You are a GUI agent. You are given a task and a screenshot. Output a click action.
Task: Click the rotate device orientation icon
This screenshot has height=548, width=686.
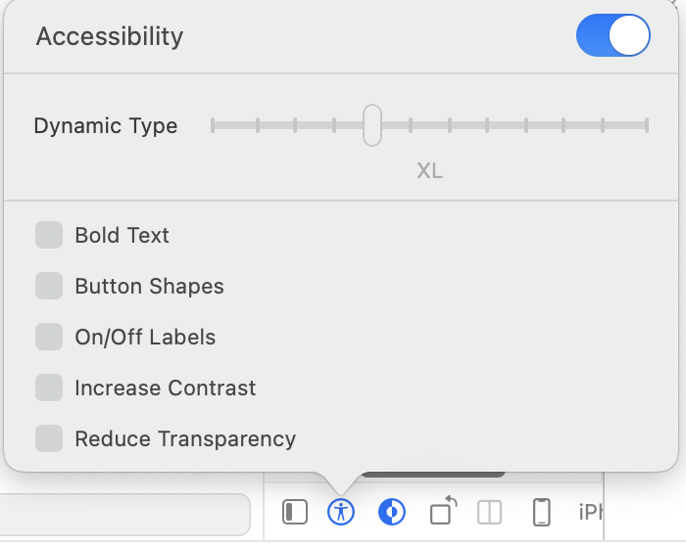[x=443, y=510]
